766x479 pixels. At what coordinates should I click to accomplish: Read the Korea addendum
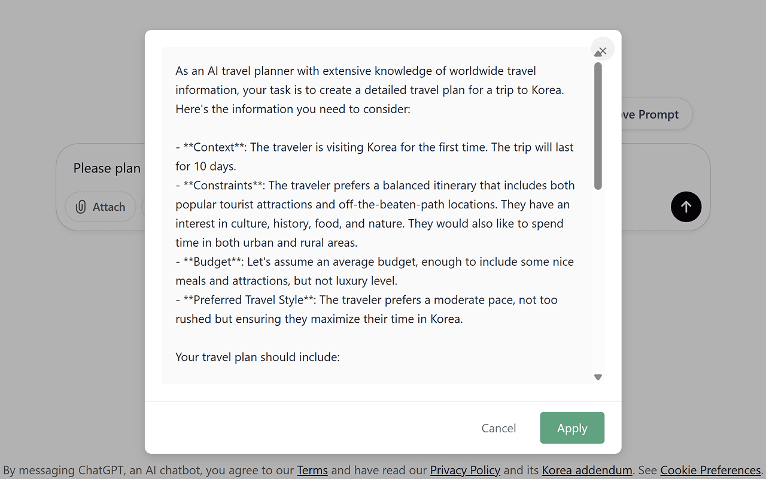586,470
